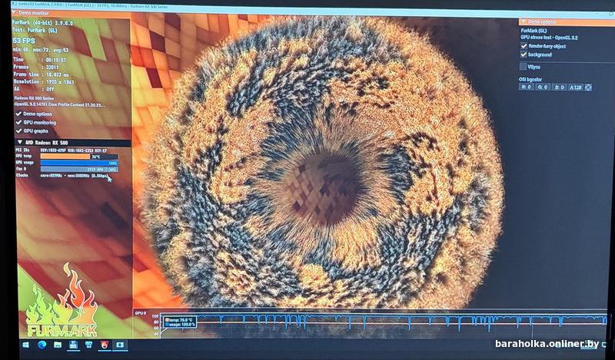
Task: Click the GPU usage progress bar
Action: [79, 163]
